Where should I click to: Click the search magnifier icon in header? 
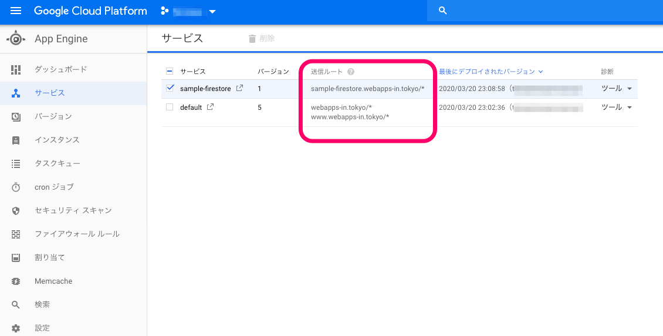(443, 11)
